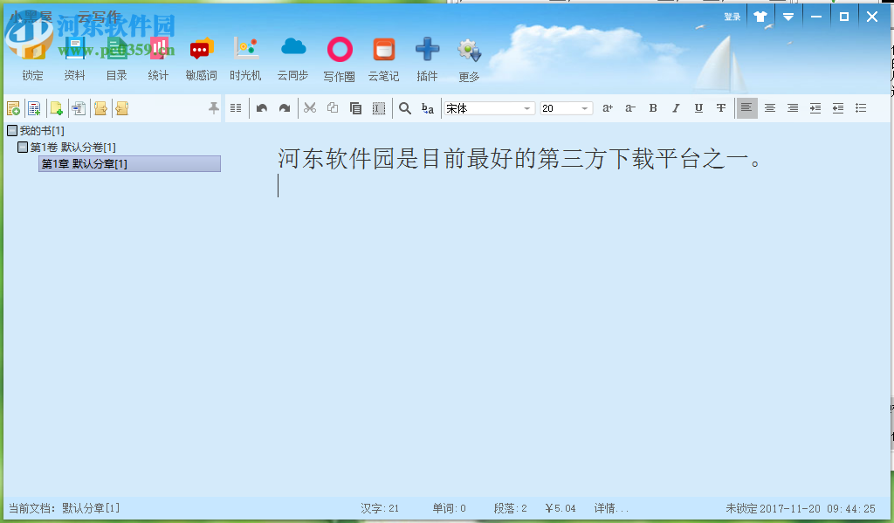The width and height of the screenshot is (894, 523).
Task: Apply strikethrough to the text
Action: [x=720, y=107]
